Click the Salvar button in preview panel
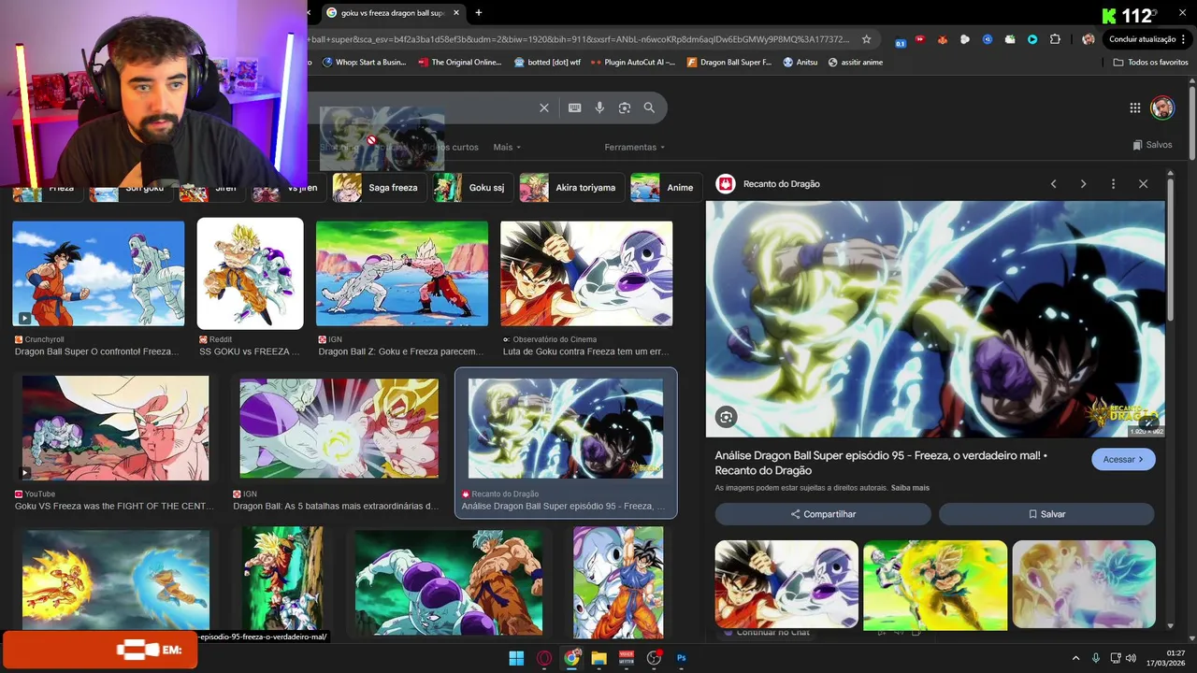 [1046, 514]
